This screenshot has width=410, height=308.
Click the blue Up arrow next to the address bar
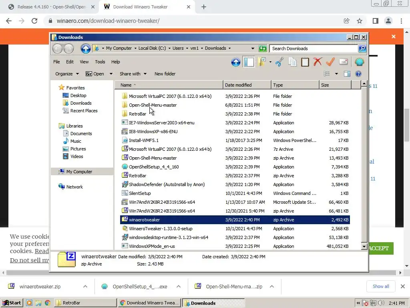coord(86,49)
